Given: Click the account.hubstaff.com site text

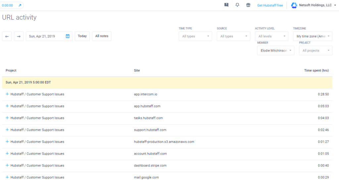Looking at the screenshot, I should [x=150, y=154].
